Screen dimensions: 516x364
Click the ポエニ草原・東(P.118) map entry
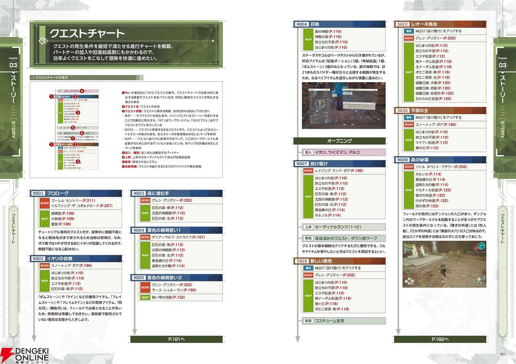point(433,72)
